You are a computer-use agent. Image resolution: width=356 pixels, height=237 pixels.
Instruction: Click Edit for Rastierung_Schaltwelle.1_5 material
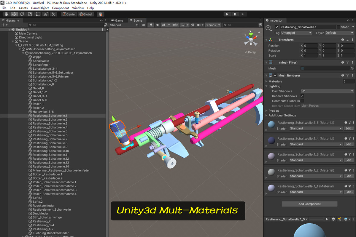tap(349, 129)
